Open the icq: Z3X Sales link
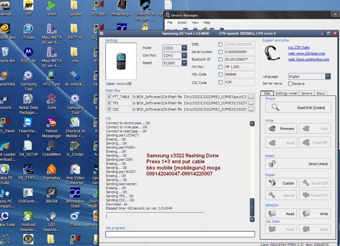This screenshot has height=246, width=340. click(x=299, y=47)
